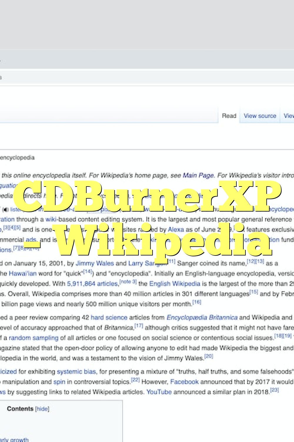Jump to citation [18] after 'social issues'

click(278, 336)
